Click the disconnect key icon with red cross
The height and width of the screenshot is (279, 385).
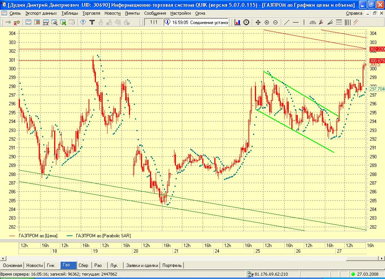(x=17, y=22)
